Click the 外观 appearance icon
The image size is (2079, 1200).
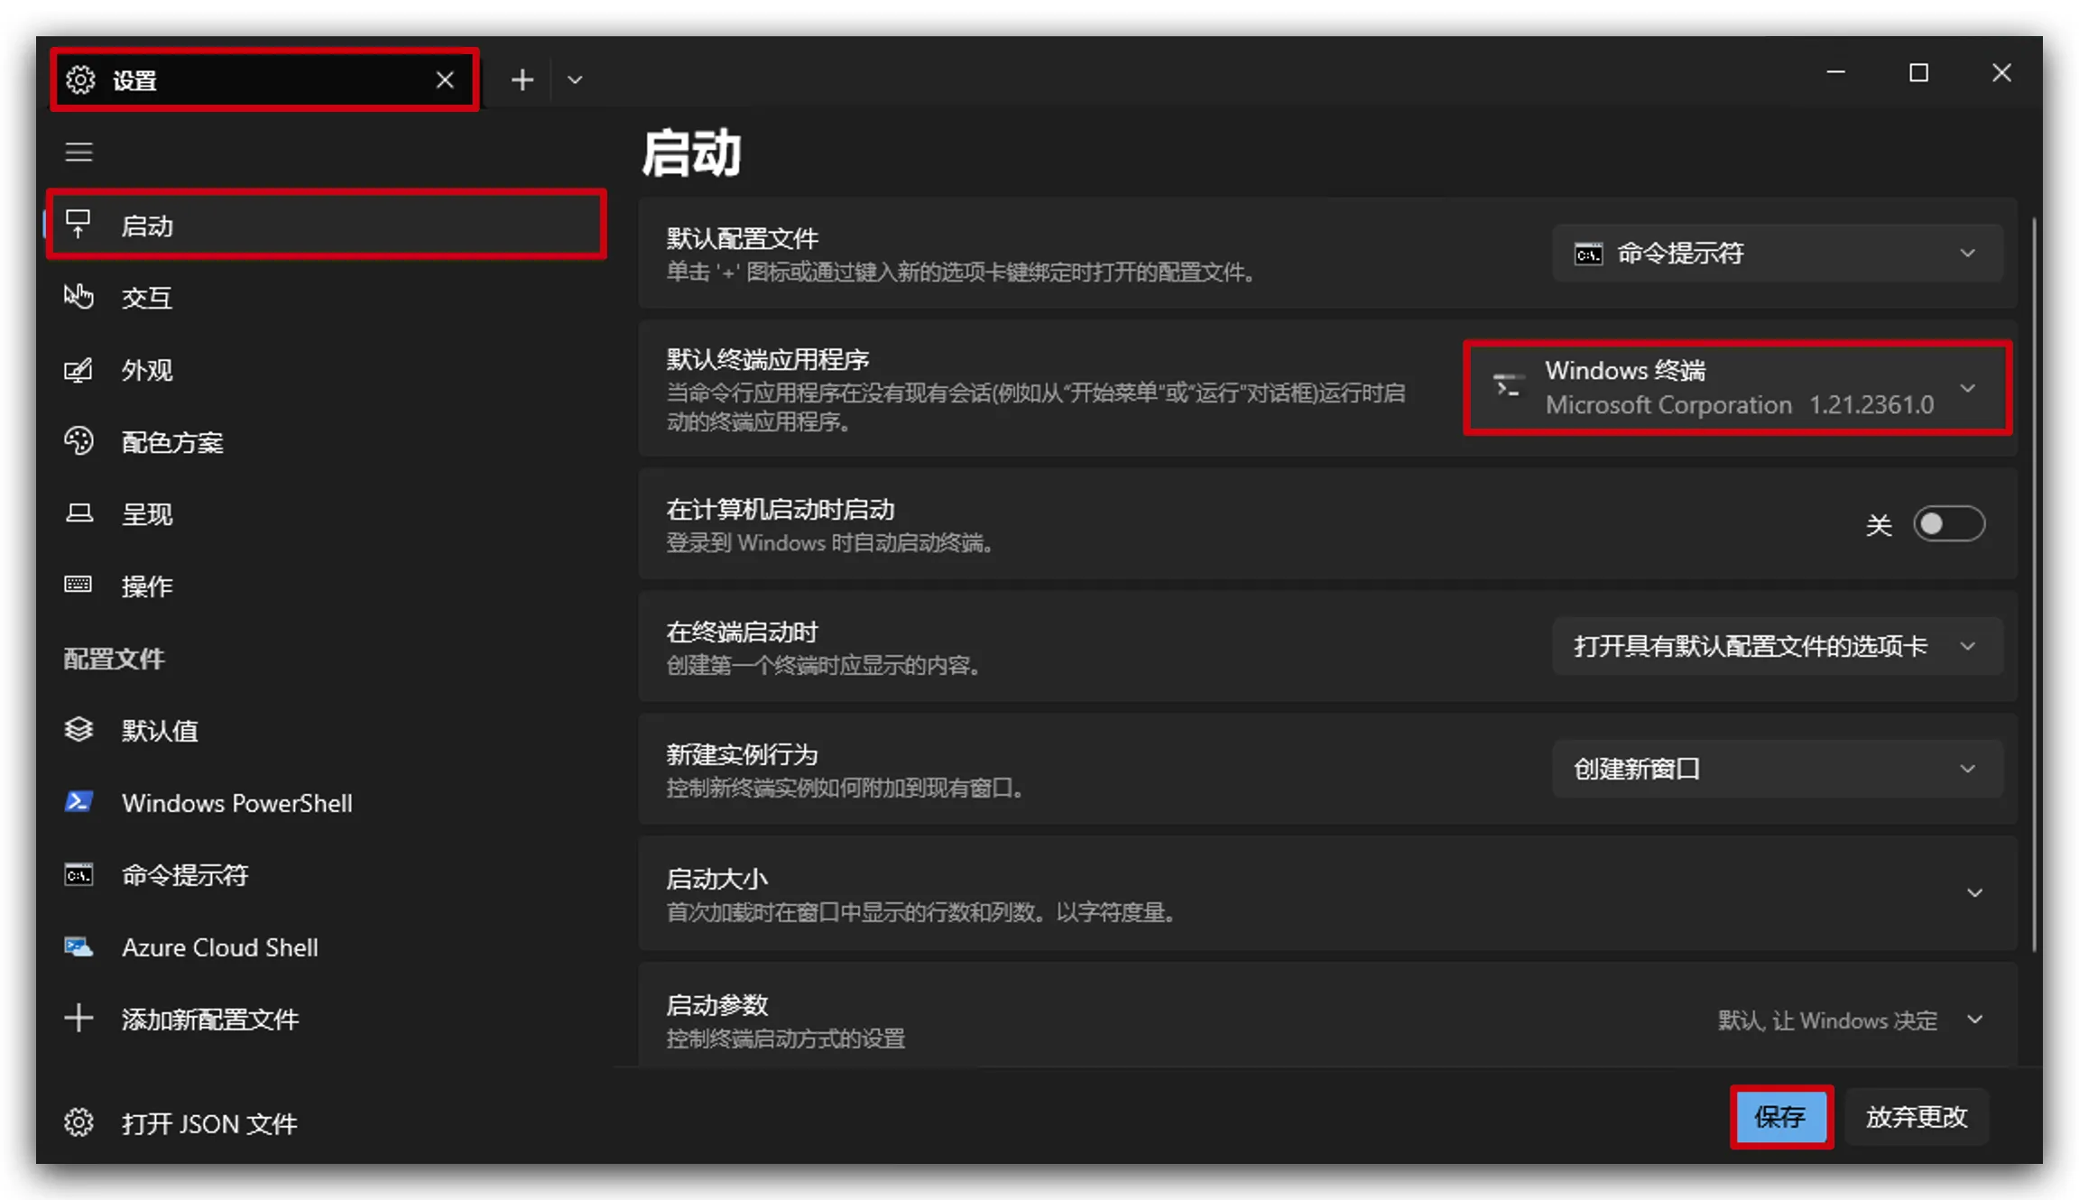79,369
